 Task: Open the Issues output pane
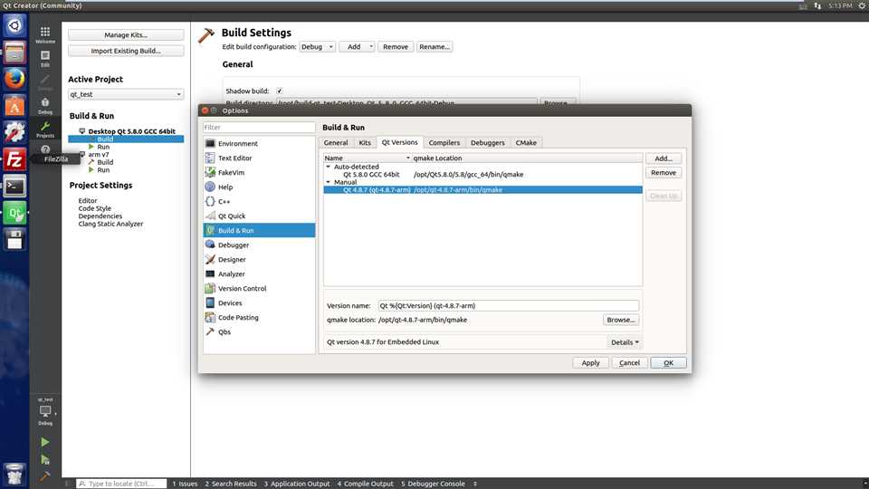point(185,484)
